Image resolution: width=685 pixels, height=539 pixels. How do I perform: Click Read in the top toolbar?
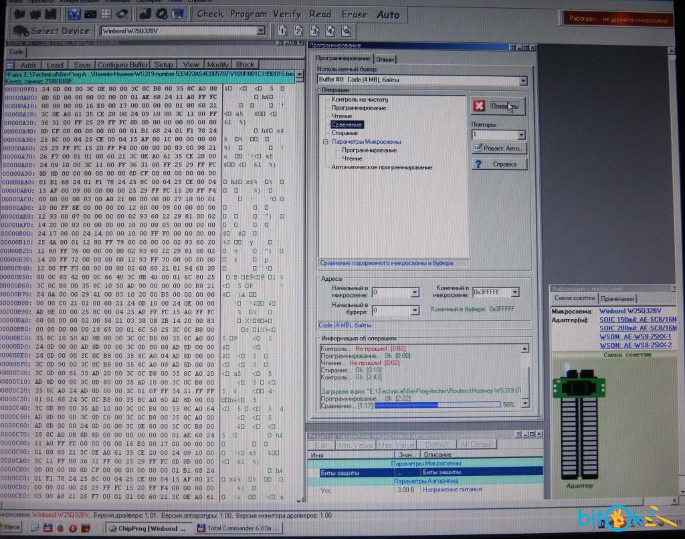(320, 15)
